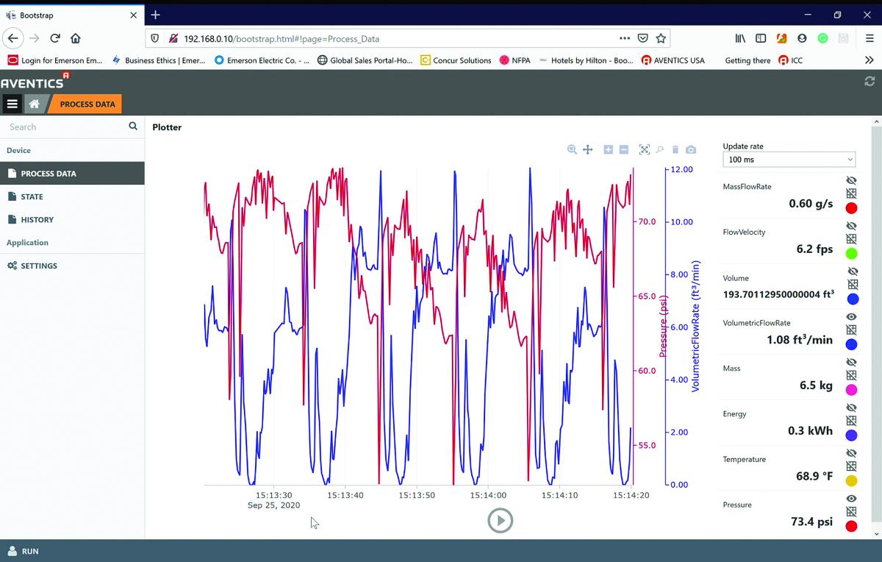Show Volume trace via eye icon
The image size is (882, 562).
tap(851, 271)
